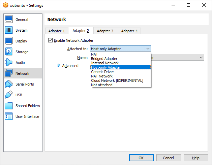Toggle the Enable Network Adapter checkbox
Viewport: 212px width, 165px height.
tap(50, 40)
